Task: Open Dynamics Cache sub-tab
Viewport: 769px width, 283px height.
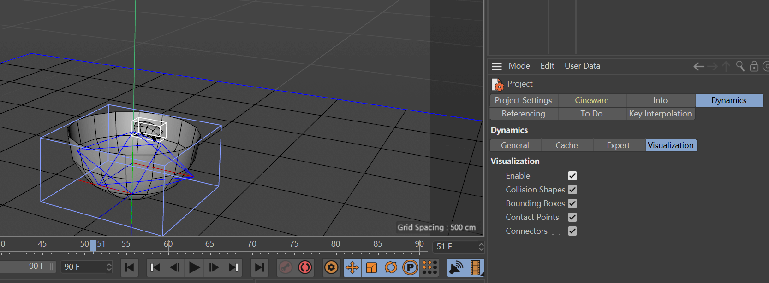Action: click(567, 145)
